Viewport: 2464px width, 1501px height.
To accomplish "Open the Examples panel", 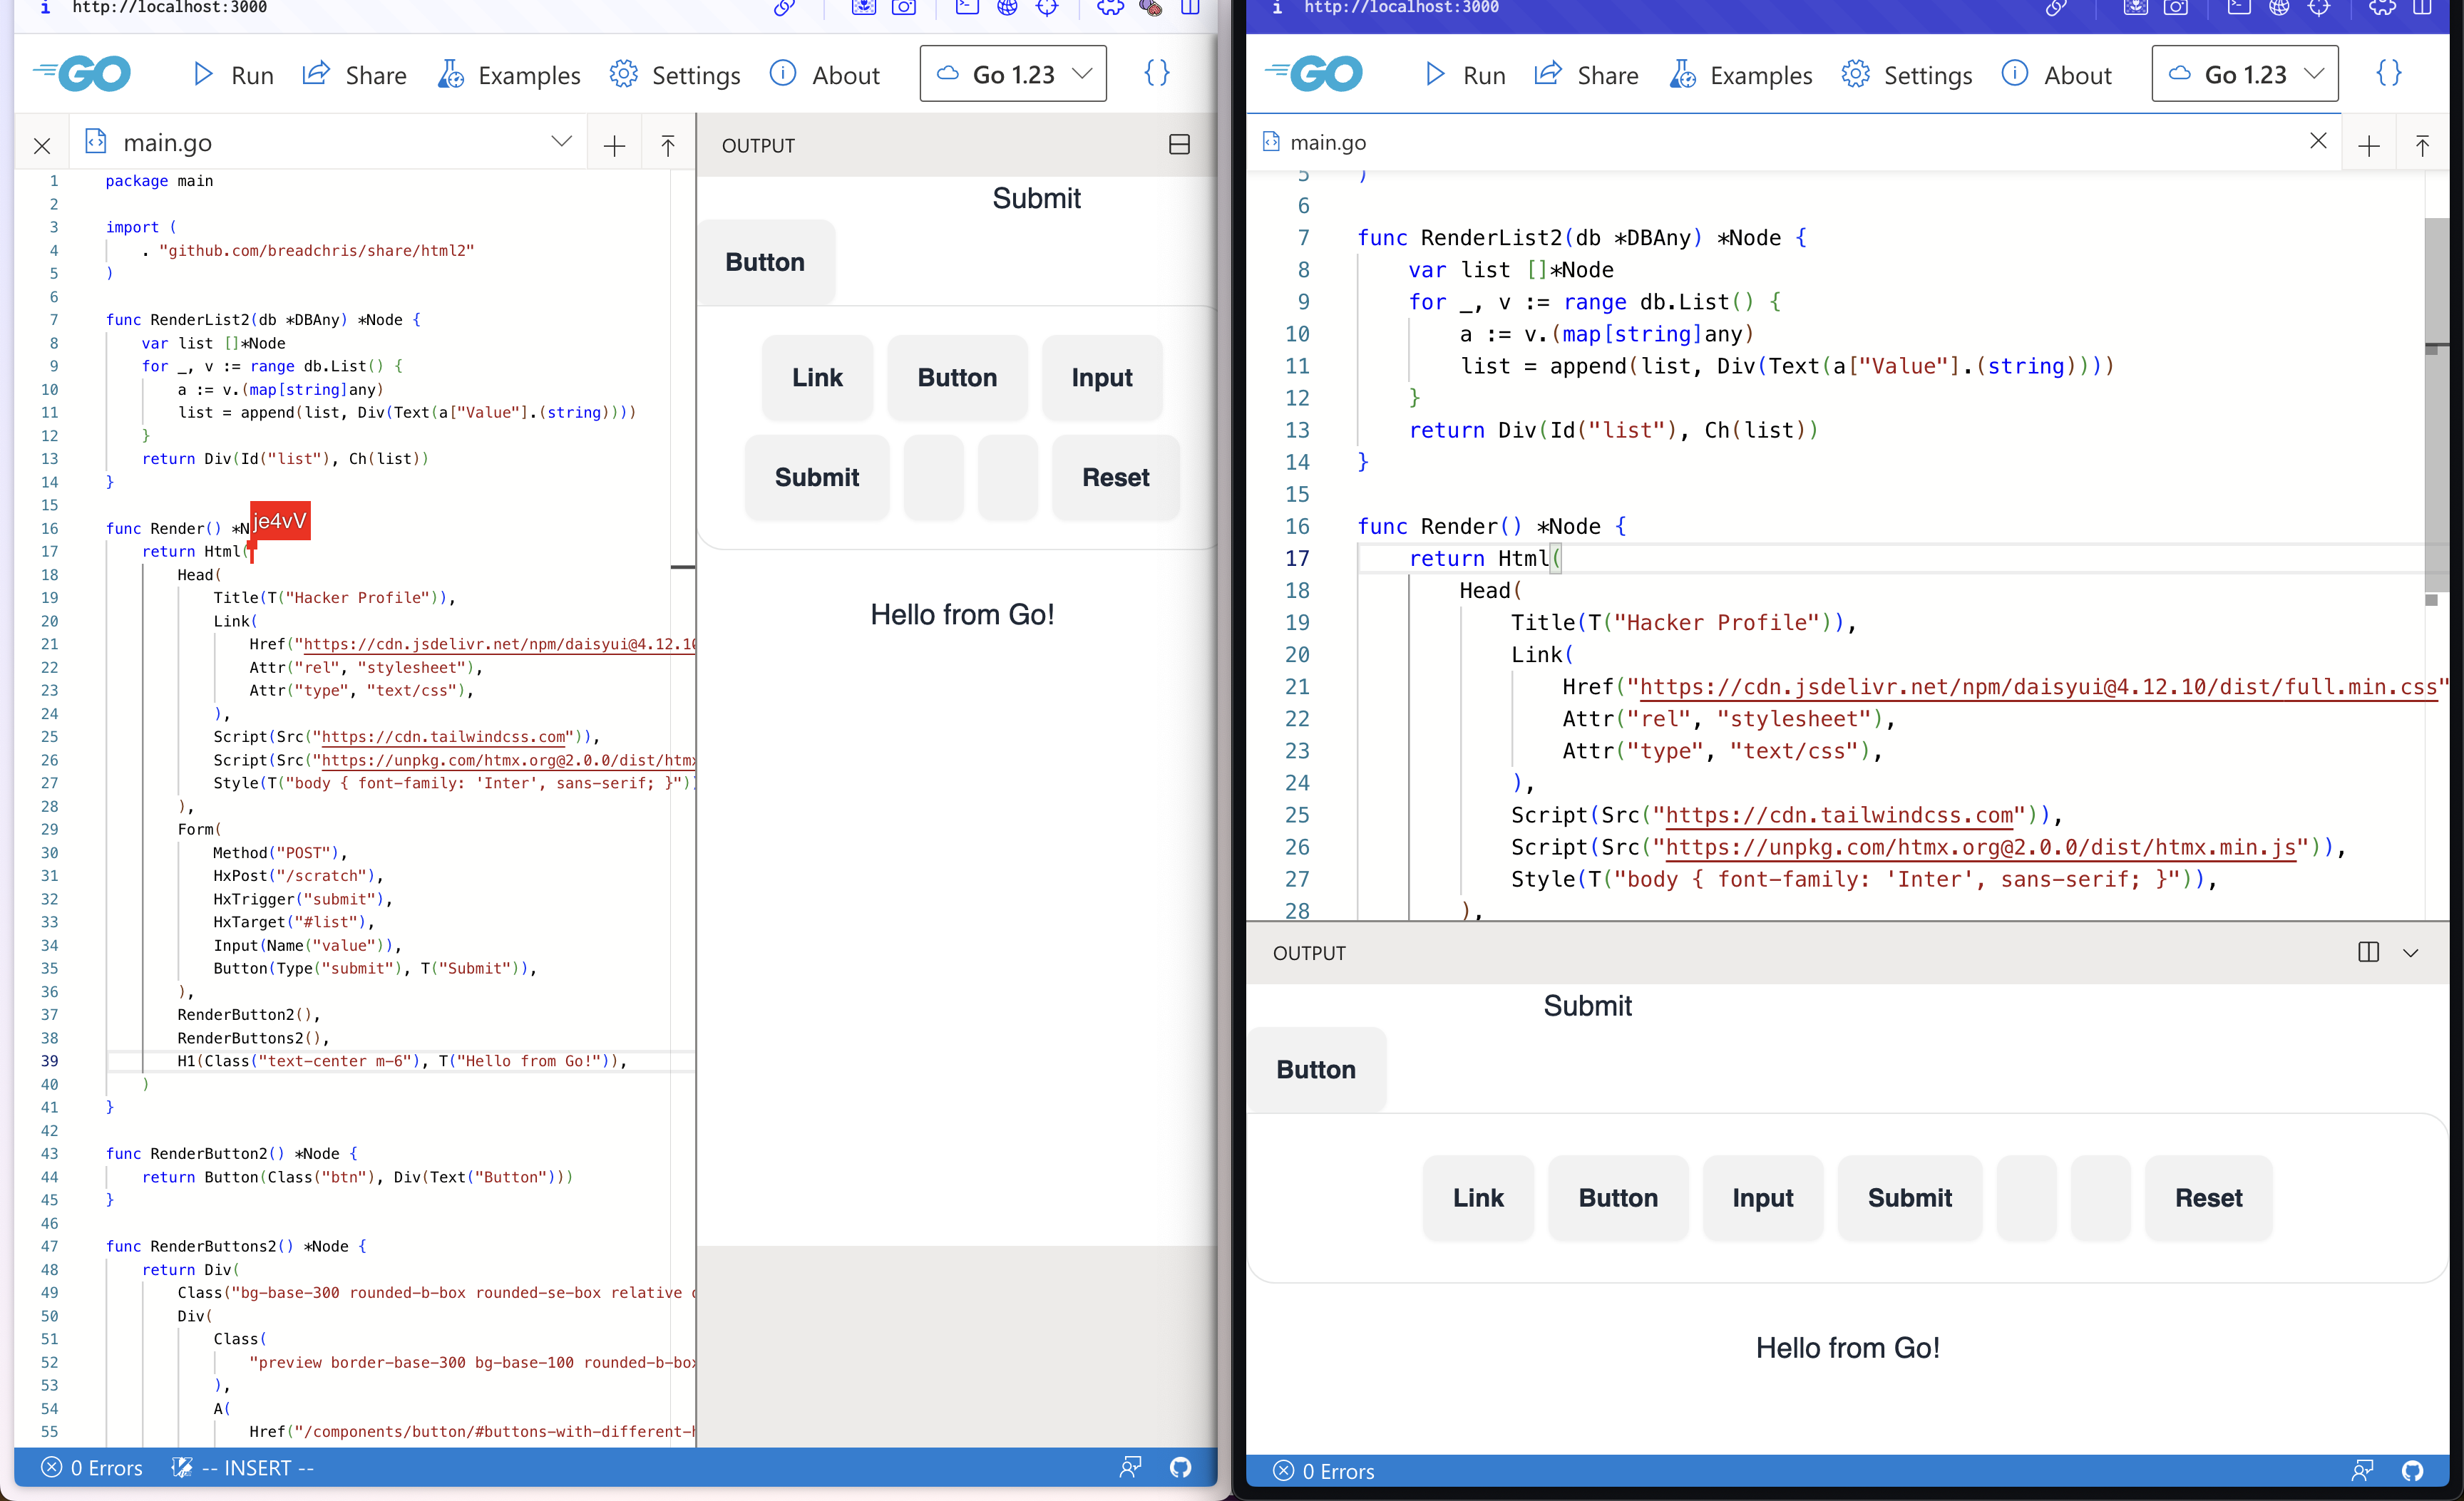I will click(510, 74).
